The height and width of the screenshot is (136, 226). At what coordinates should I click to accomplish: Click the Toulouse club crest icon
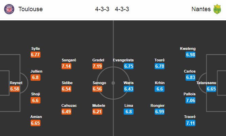[x=9, y=9]
